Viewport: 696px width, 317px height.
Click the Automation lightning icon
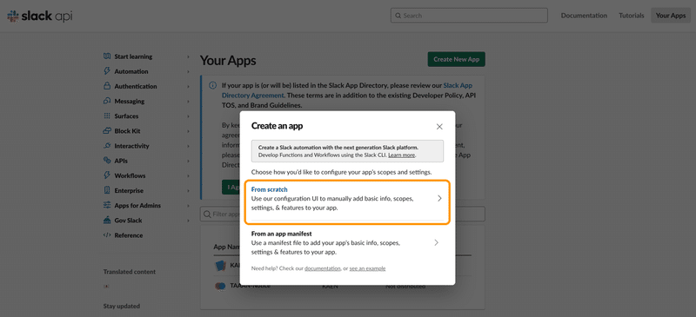click(106, 71)
